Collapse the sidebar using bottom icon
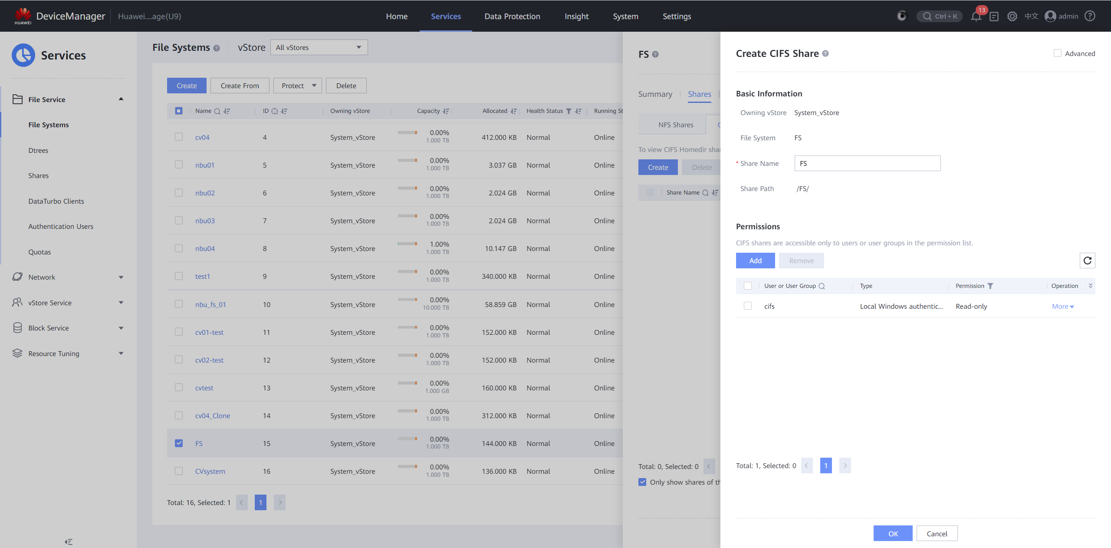 (69, 541)
